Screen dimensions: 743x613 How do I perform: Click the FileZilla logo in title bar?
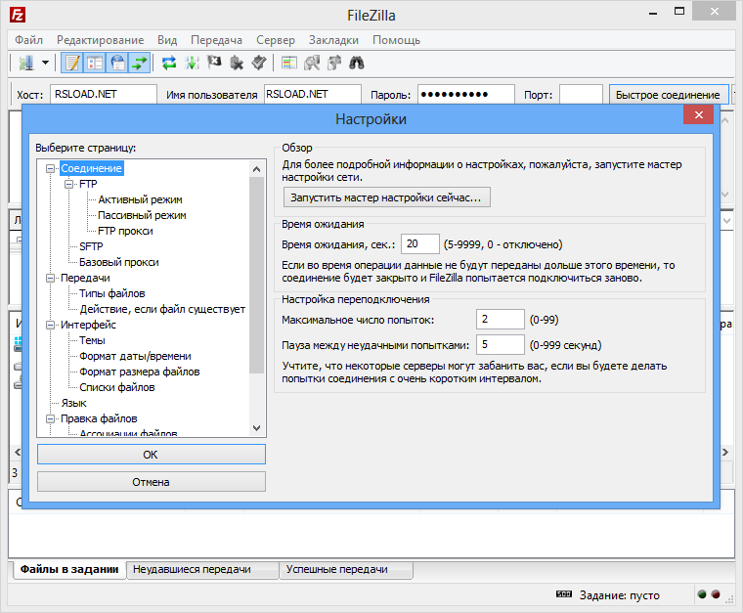(18, 16)
